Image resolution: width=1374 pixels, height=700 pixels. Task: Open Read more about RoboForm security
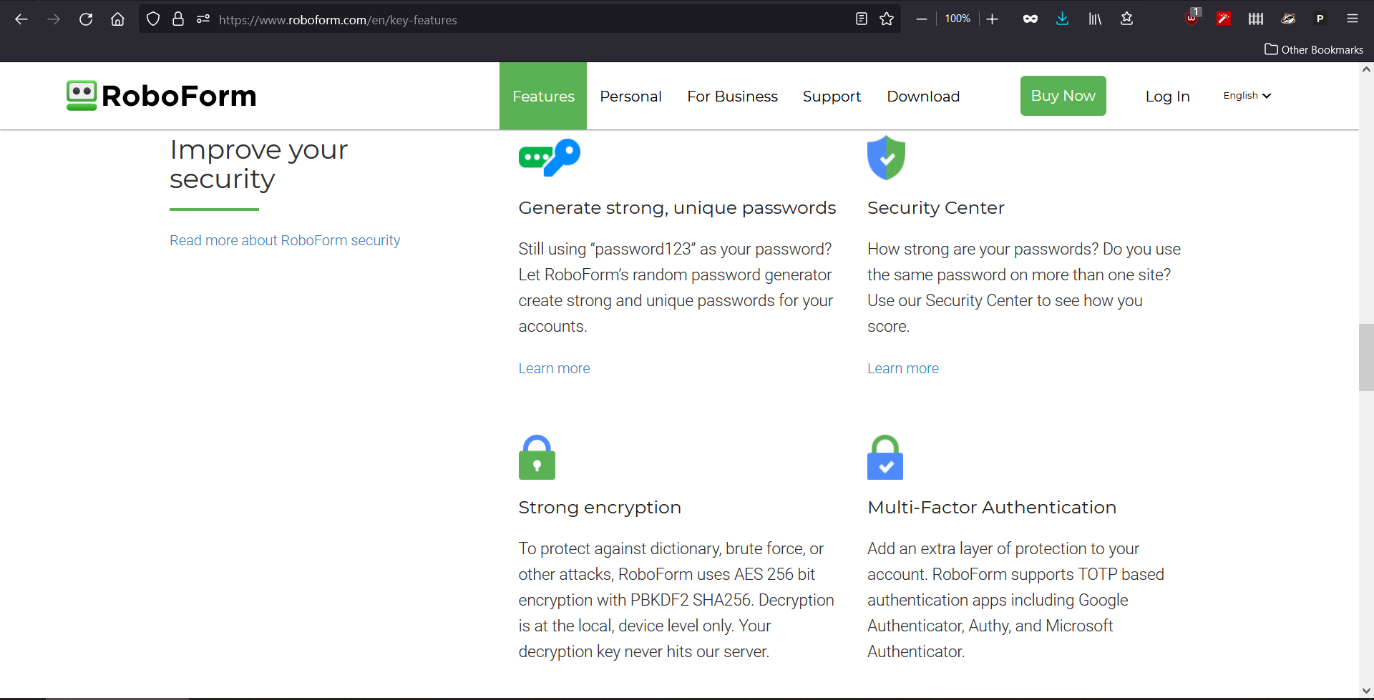[x=285, y=240]
